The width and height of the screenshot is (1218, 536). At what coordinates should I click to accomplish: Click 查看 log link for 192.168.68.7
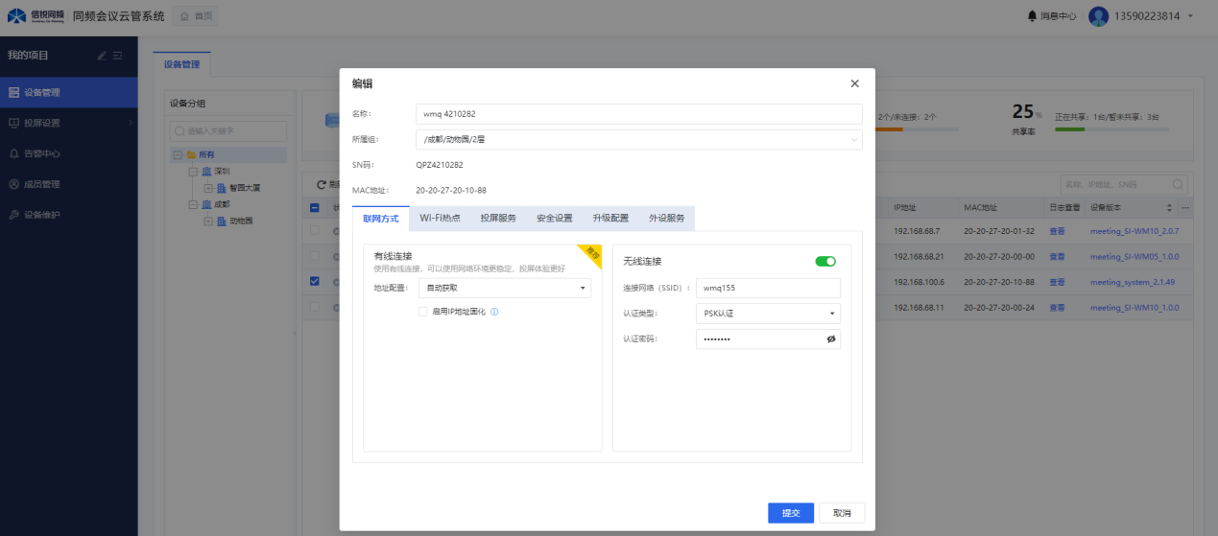tap(1057, 231)
